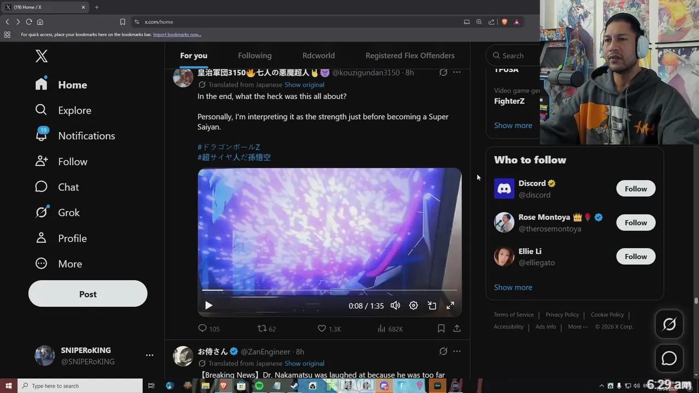Open Spotify from the taskbar

pos(259,386)
